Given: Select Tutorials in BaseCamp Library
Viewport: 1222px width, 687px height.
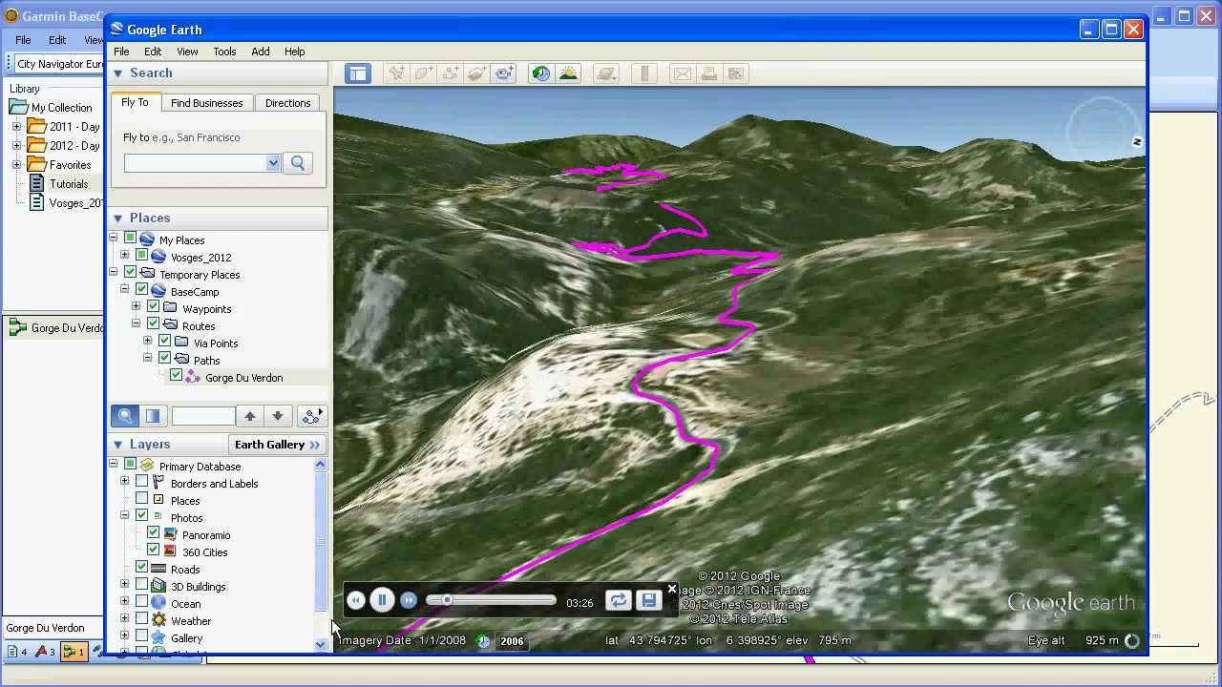Looking at the screenshot, I should click(69, 184).
